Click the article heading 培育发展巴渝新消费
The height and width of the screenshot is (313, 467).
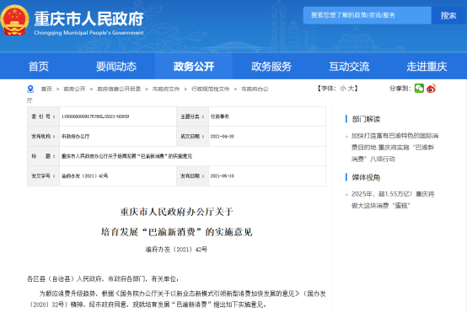(177, 232)
